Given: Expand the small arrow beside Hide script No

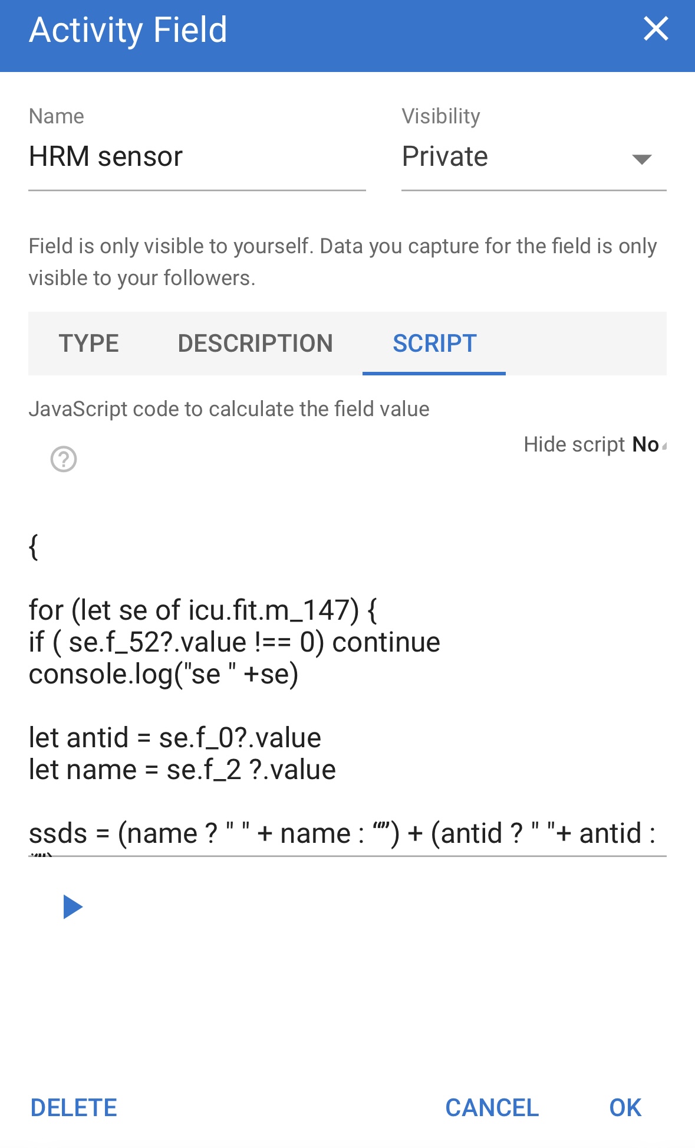Looking at the screenshot, I should [664, 447].
